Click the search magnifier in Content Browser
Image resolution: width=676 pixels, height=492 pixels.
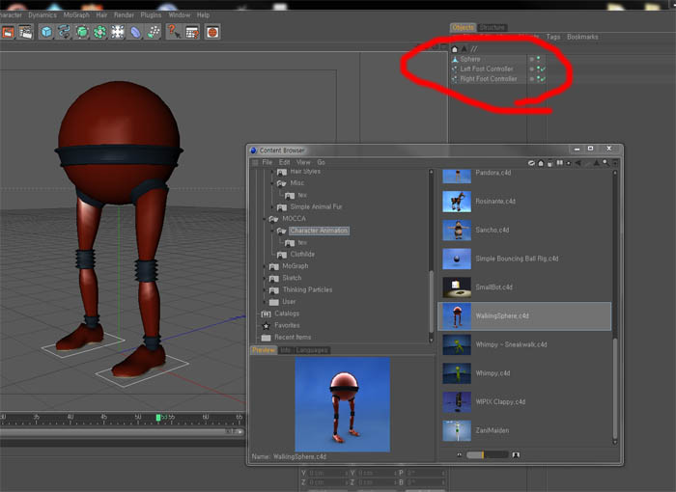click(606, 163)
